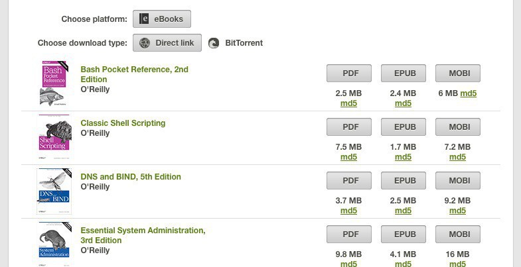Click the BitTorrent logo icon
The height and width of the screenshot is (267, 521).
214,44
